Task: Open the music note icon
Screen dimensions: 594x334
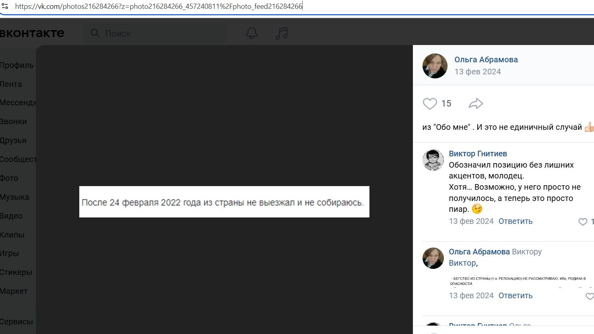Action: (x=281, y=33)
